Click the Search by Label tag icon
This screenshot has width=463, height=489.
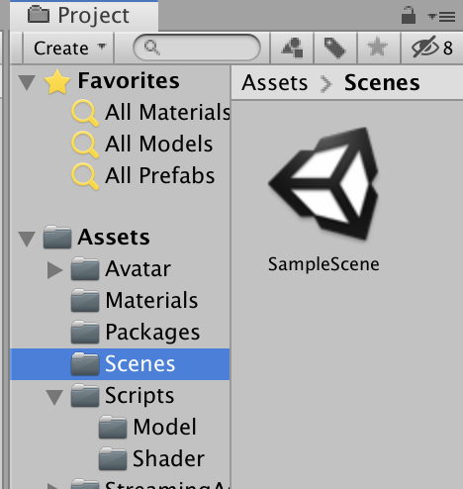pyautogui.click(x=334, y=48)
